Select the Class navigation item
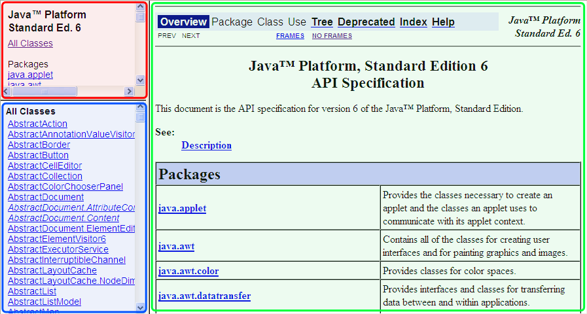587x314 pixels. 270,22
